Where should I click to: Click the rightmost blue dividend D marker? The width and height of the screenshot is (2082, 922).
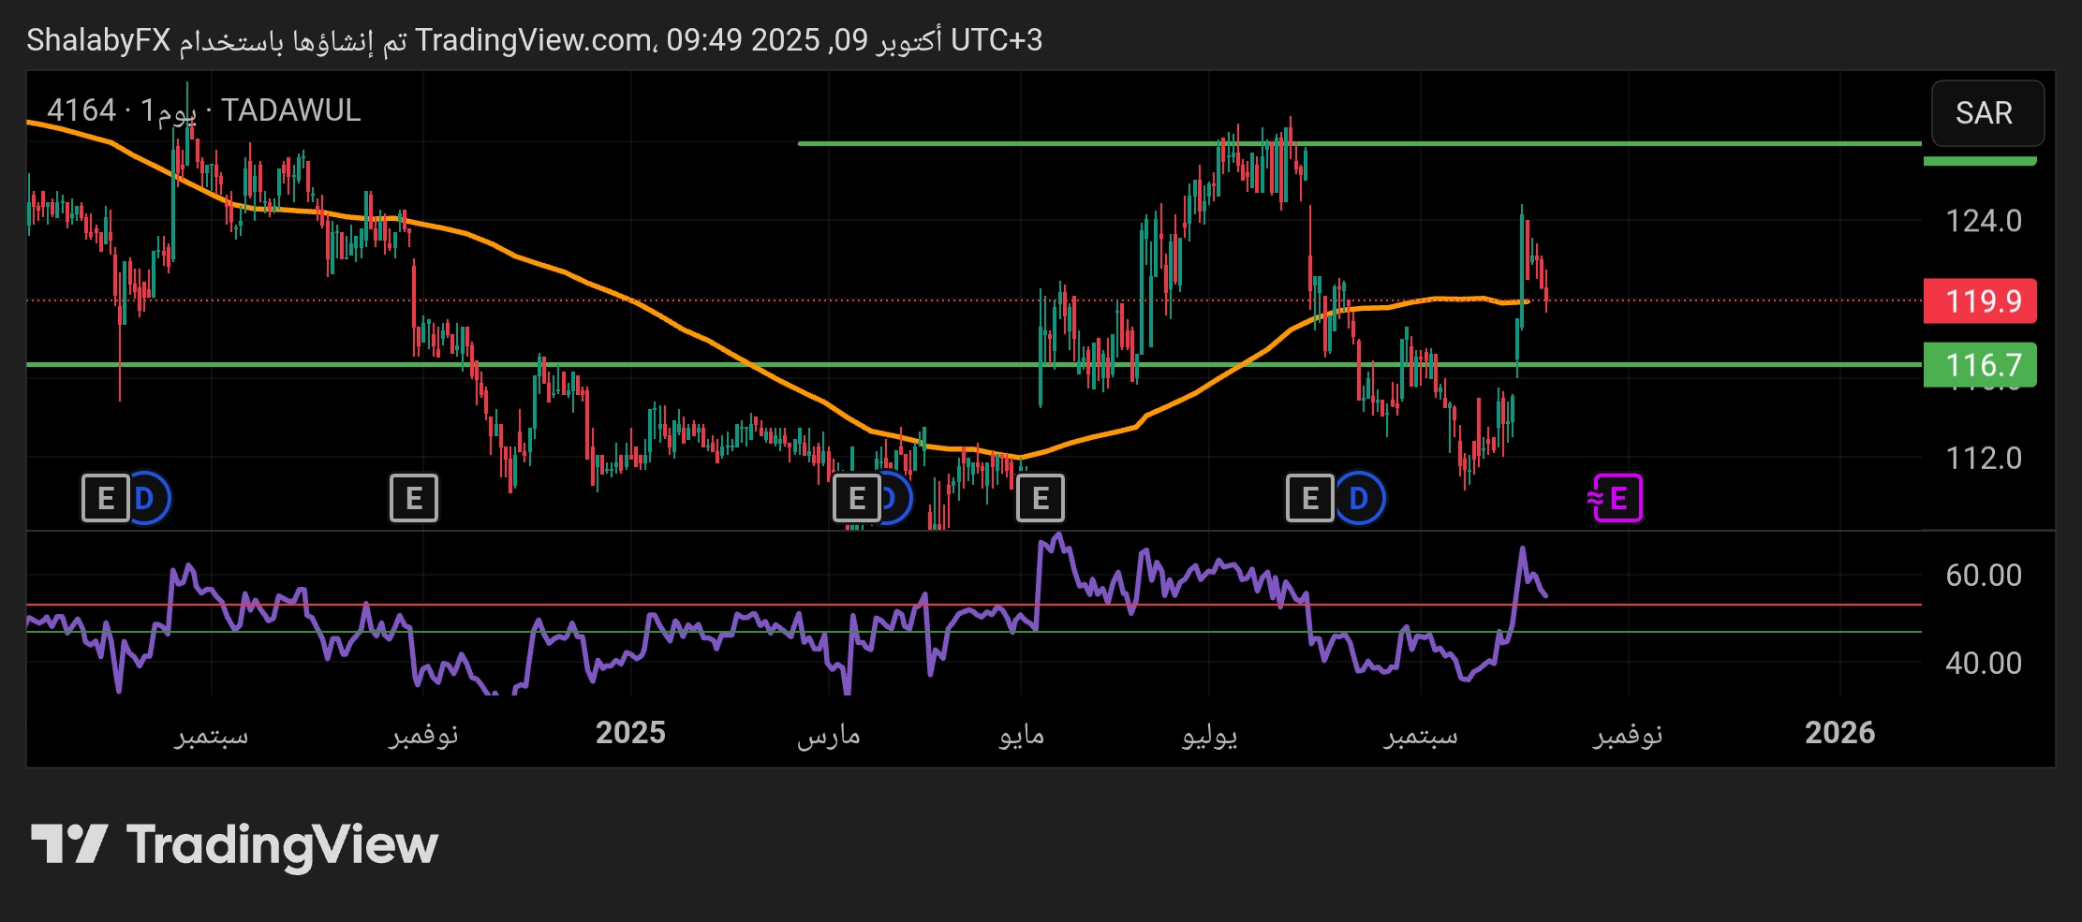1359,498
